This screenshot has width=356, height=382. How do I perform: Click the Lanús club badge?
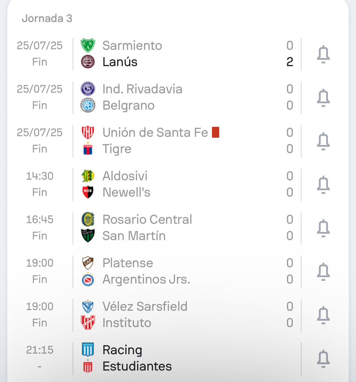pyautogui.click(x=88, y=62)
